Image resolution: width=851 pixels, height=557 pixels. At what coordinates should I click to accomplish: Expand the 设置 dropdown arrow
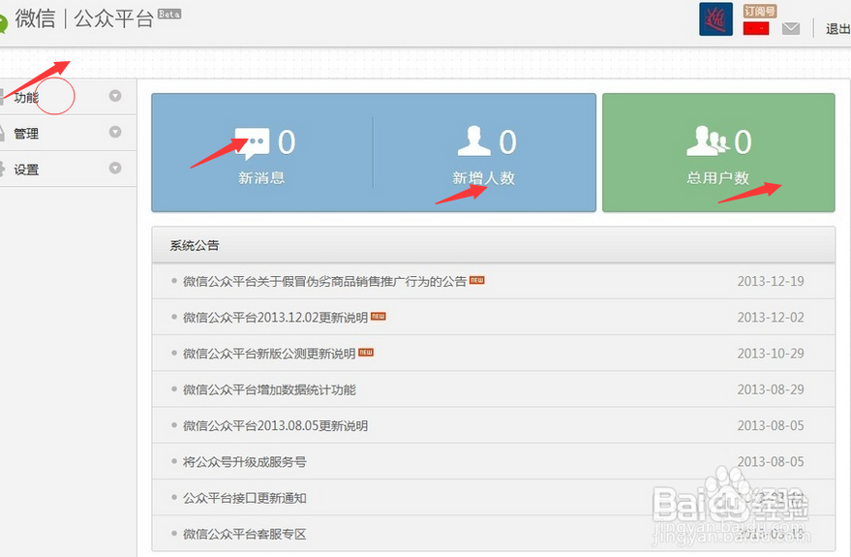click(115, 168)
